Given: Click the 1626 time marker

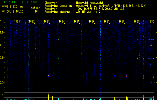Looking at the screenshot, I should [92, 21].
